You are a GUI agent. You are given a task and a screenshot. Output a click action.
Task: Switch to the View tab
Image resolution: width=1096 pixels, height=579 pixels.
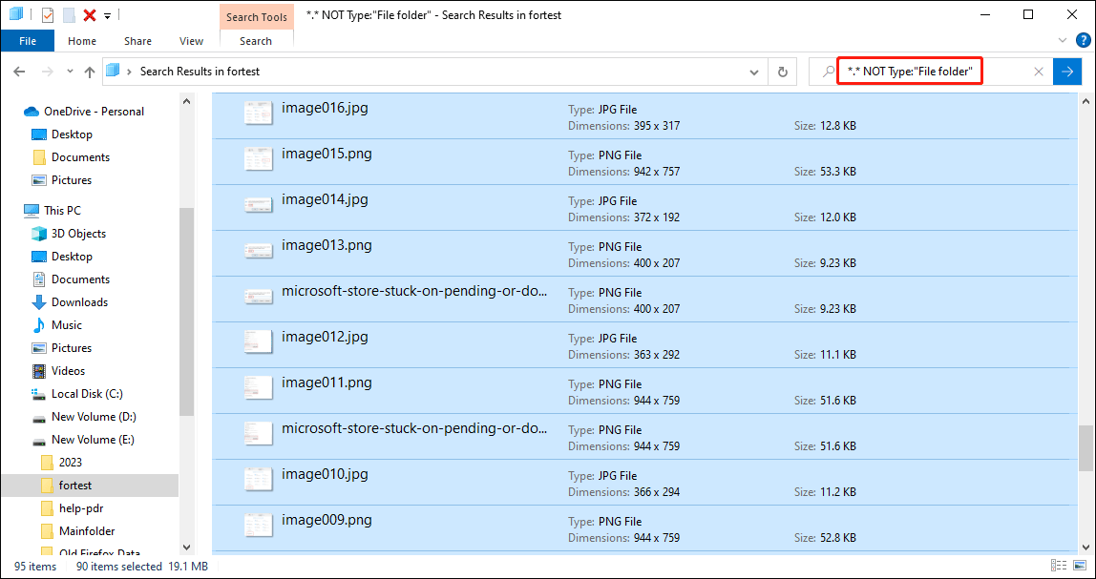tap(191, 41)
